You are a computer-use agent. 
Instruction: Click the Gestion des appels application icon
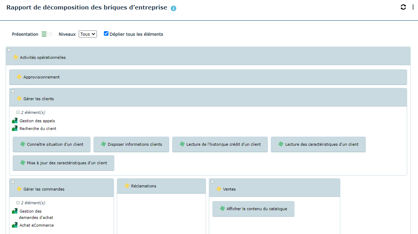15,121
